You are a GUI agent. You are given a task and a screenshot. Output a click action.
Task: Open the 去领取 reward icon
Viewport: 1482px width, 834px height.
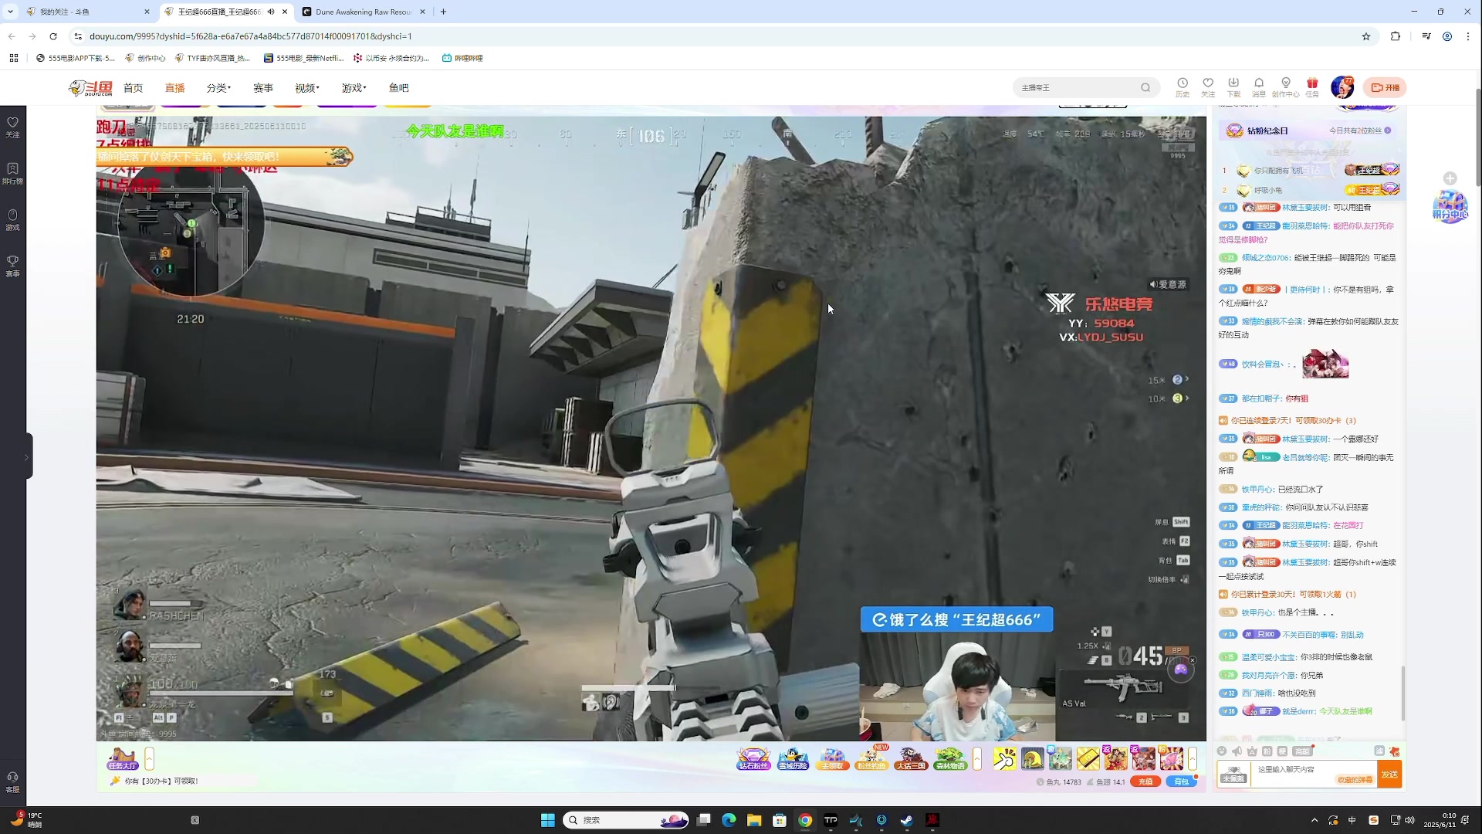[832, 759]
